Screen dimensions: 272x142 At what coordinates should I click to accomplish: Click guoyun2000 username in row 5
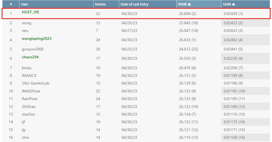32,49
